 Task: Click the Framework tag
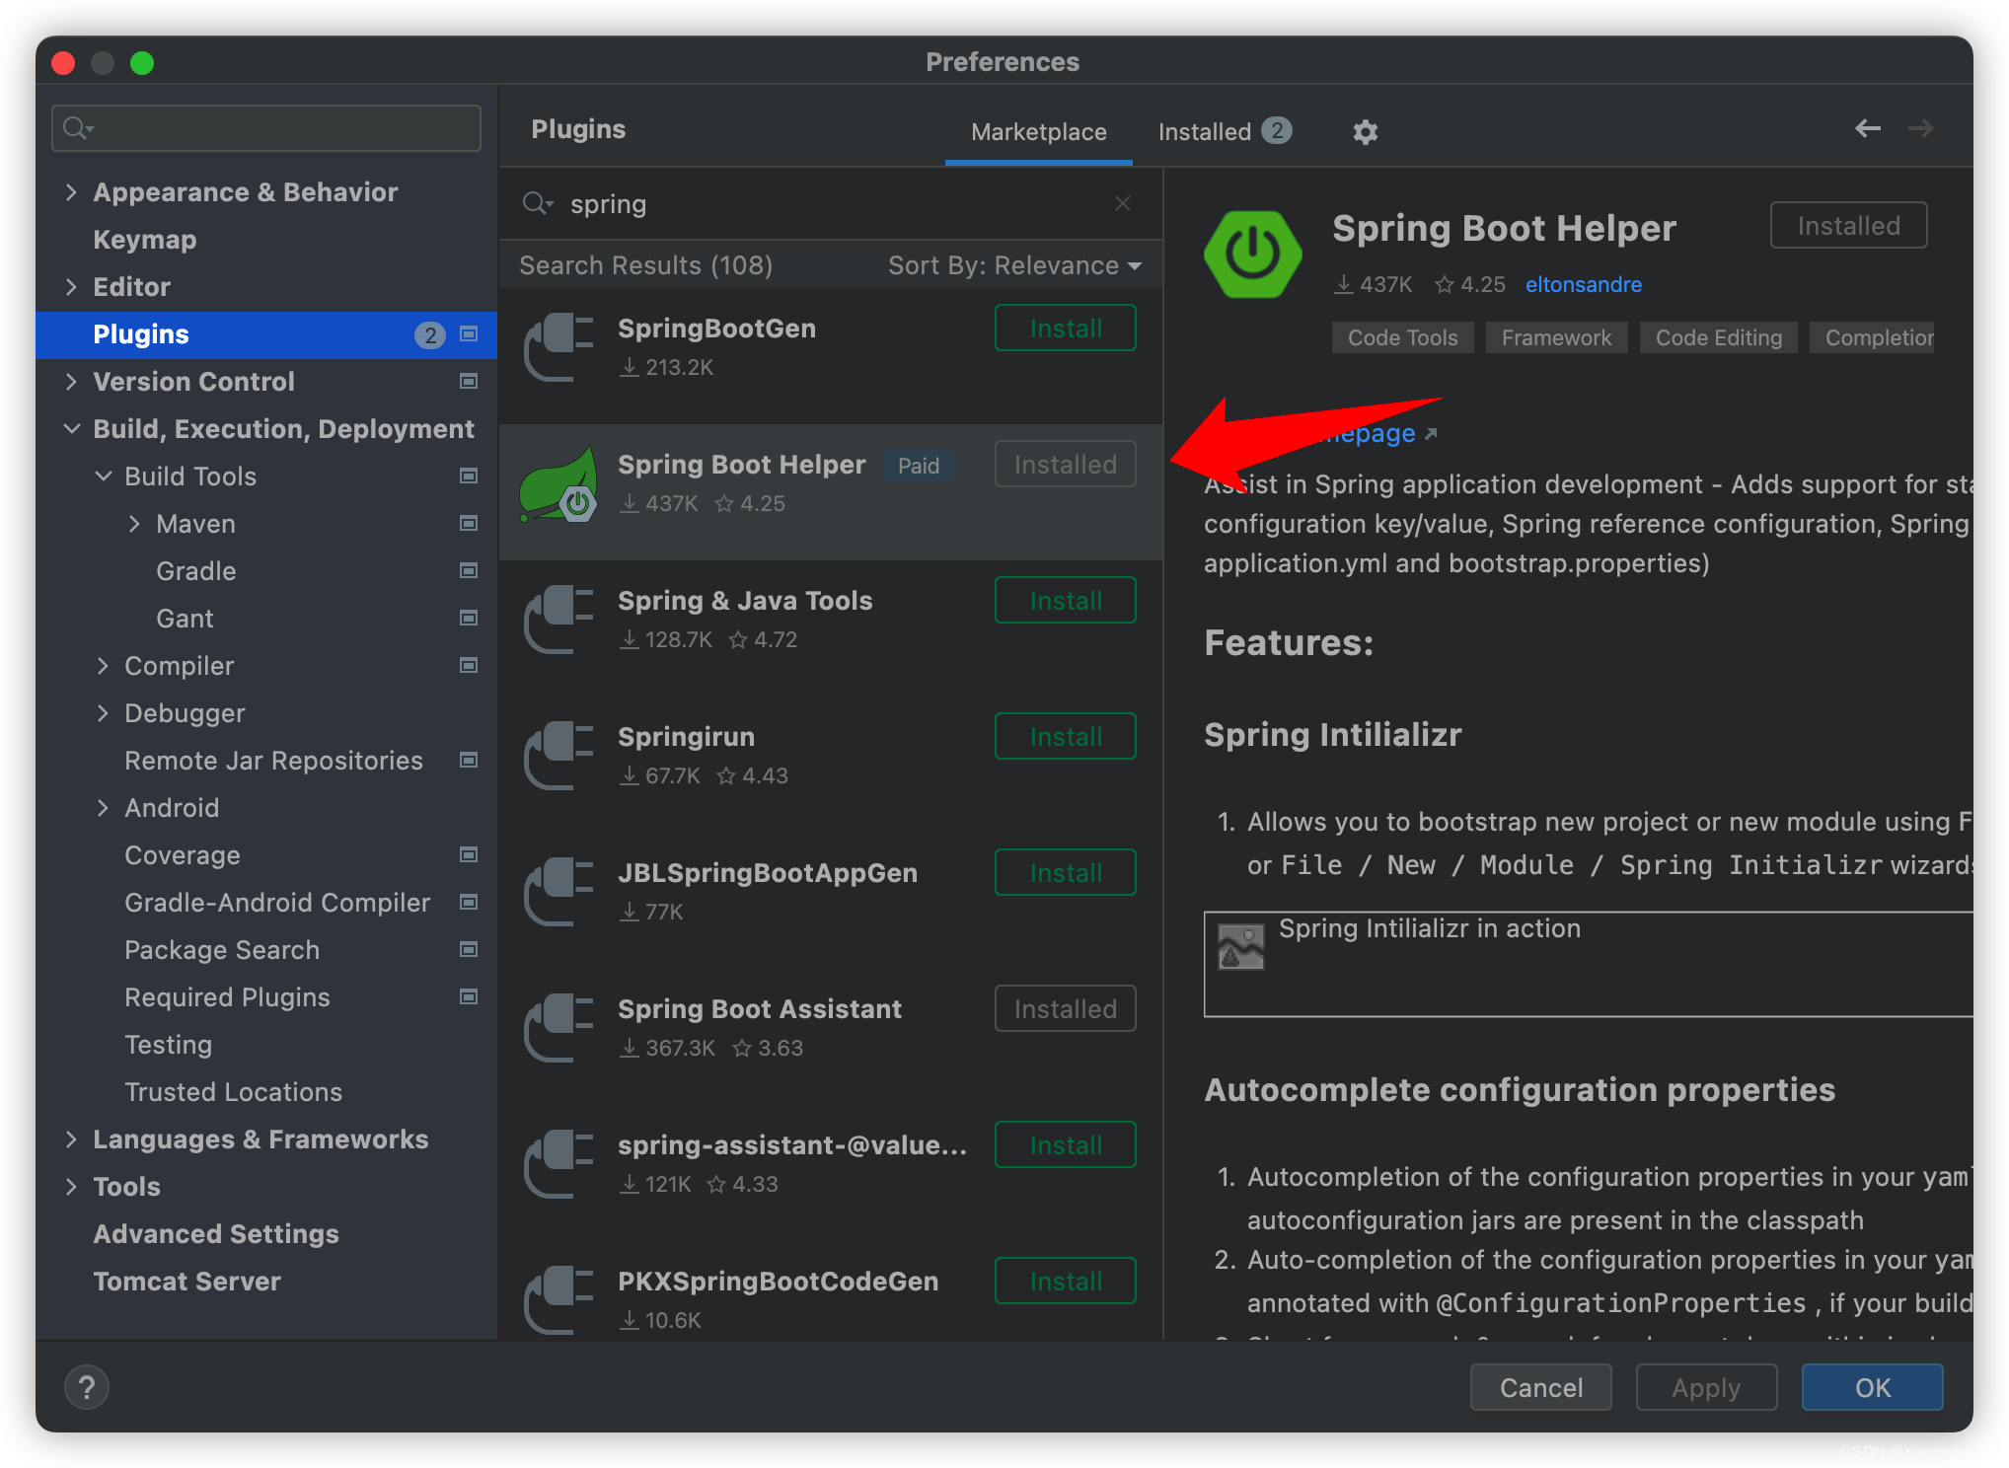[1556, 337]
